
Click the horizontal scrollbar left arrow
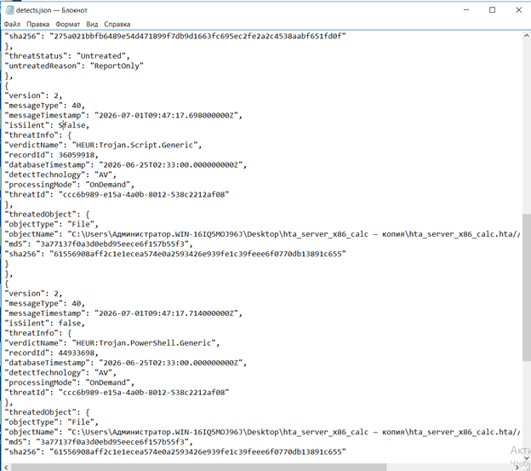6,468
